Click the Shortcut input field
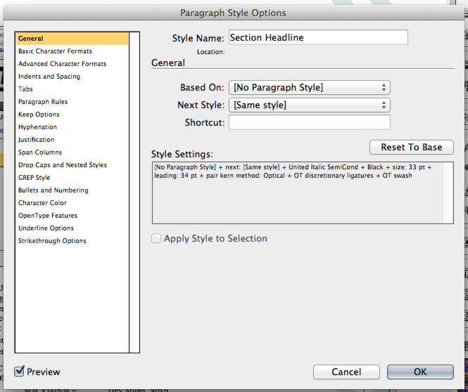 310,122
